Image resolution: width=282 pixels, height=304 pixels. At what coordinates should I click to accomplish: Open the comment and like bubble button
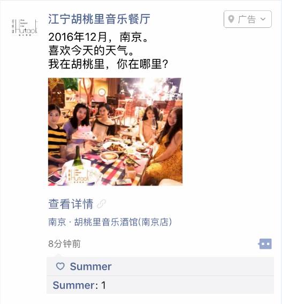tap(265, 244)
